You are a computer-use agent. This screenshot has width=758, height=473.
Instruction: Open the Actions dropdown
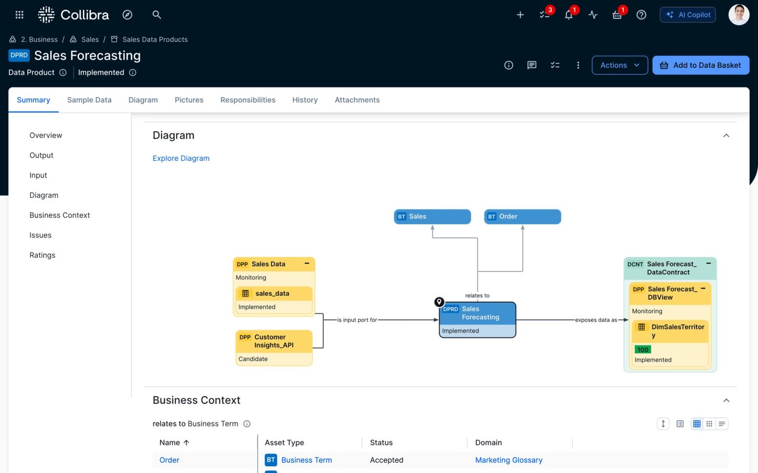coord(620,65)
